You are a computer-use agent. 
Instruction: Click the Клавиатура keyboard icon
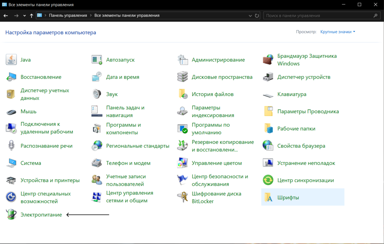pos(268,95)
